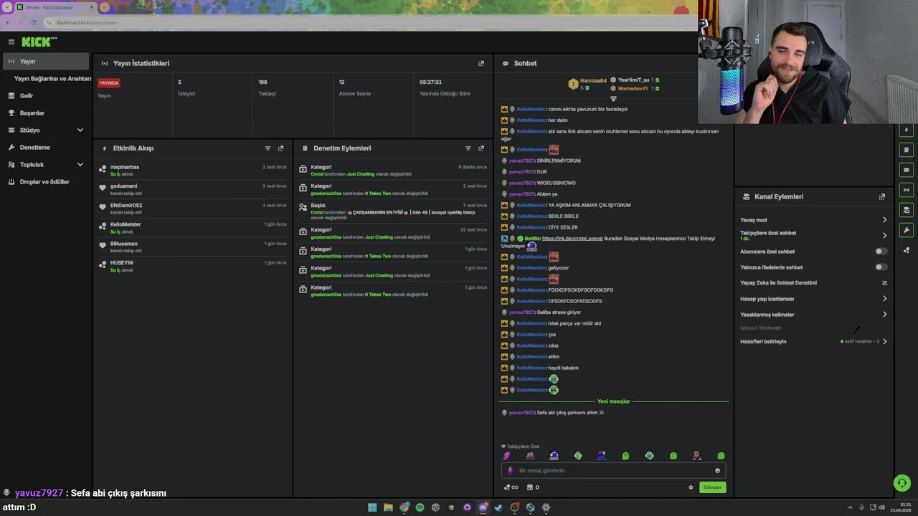Click yavuz7927 on the newest chat message
The width and height of the screenshot is (918, 516).
pyautogui.click(x=521, y=413)
